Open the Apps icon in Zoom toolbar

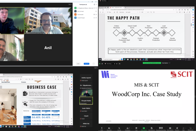184,128
